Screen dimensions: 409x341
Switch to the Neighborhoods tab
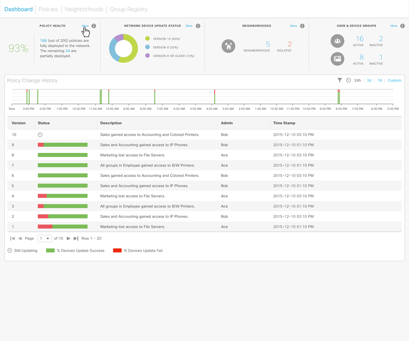point(84,9)
